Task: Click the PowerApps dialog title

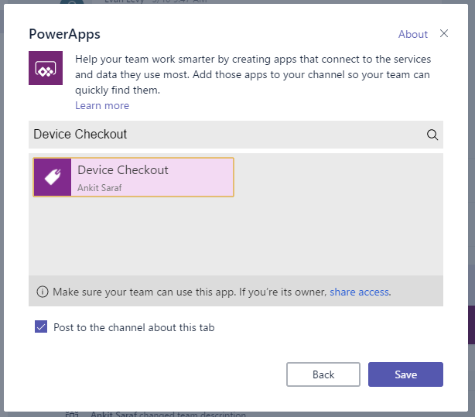Action: [64, 34]
